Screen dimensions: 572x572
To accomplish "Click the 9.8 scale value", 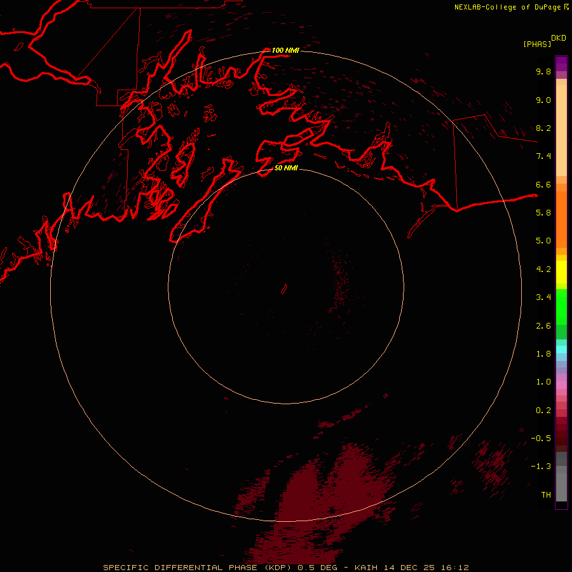I will coord(543,71).
